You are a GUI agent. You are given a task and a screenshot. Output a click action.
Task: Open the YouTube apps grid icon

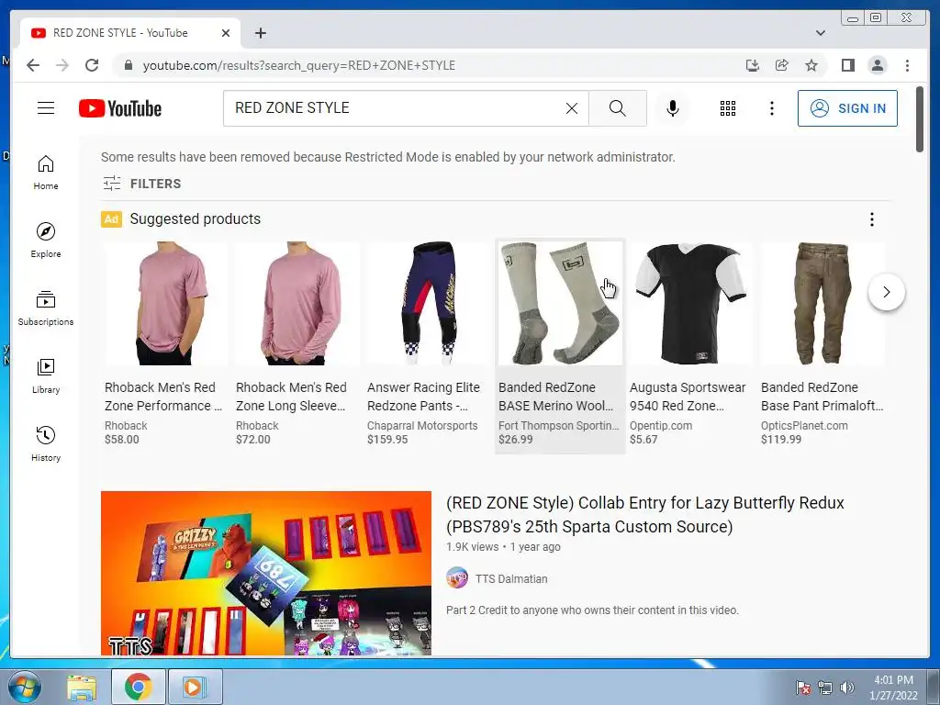[x=728, y=108]
